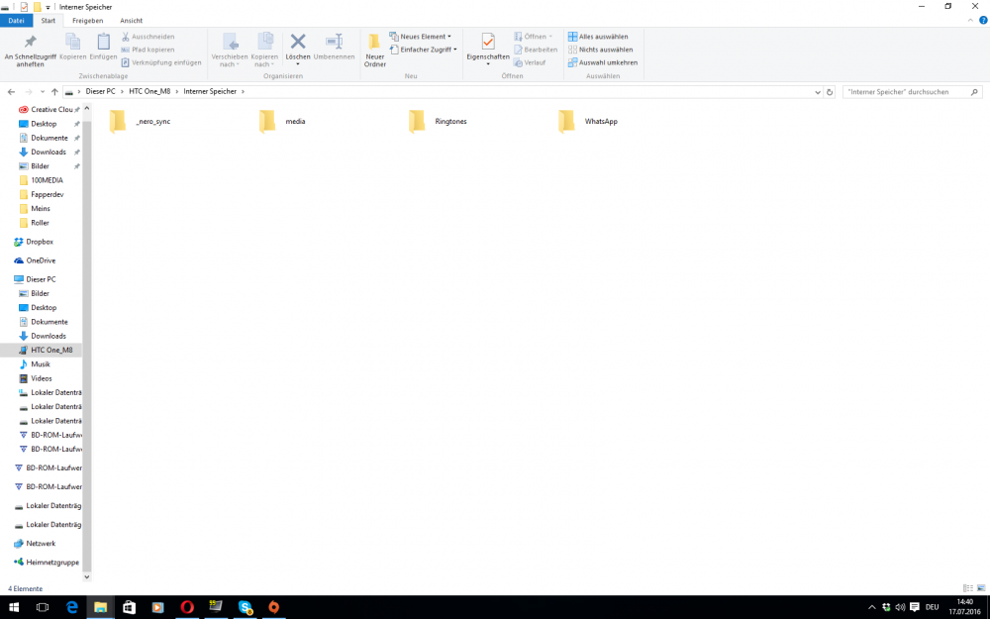Switch to the Ansicht ribbon tab
Screen dimensions: 990x619
click(131, 20)
